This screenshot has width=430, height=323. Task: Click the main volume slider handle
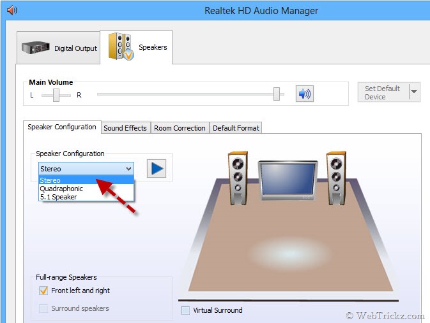tap(277, 94)
